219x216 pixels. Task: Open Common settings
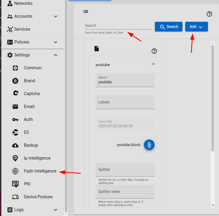[x=32, y=68]
